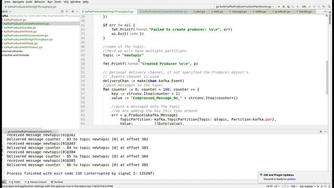This screenshot has width=334, height=188.
Task: Open the Navigate menu
Action: (x=18, y=2)
